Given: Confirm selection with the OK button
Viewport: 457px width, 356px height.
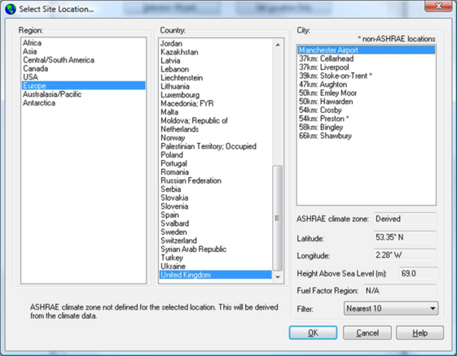Looking at the screenshot, I should coord(313,332).
